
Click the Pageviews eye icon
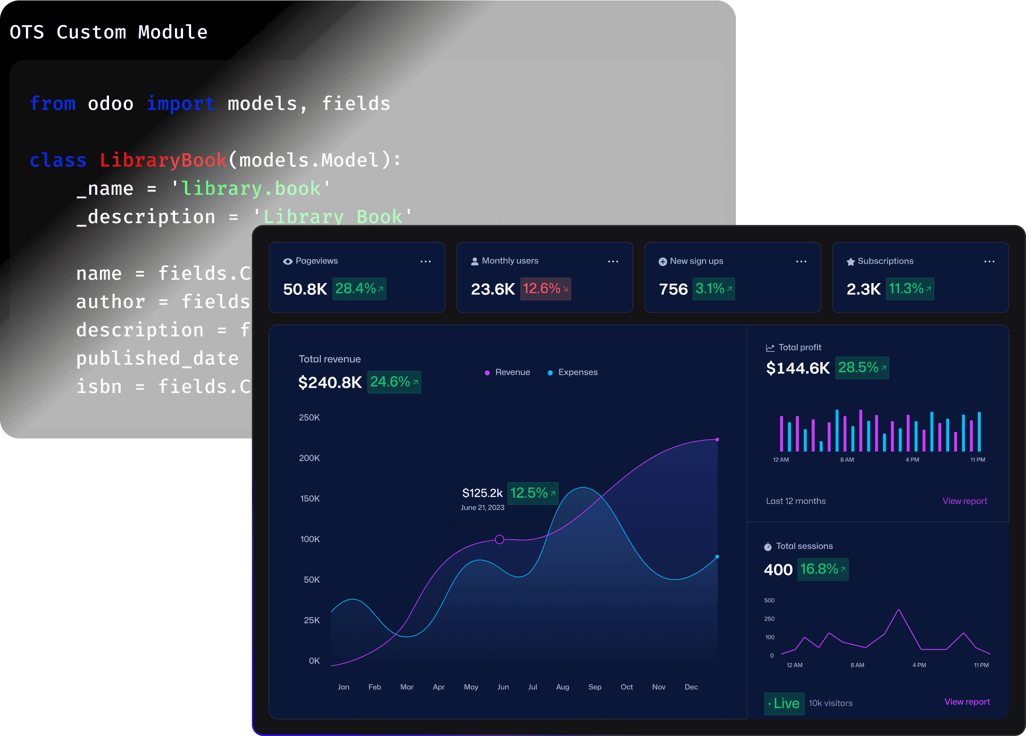tap(287, 261)
